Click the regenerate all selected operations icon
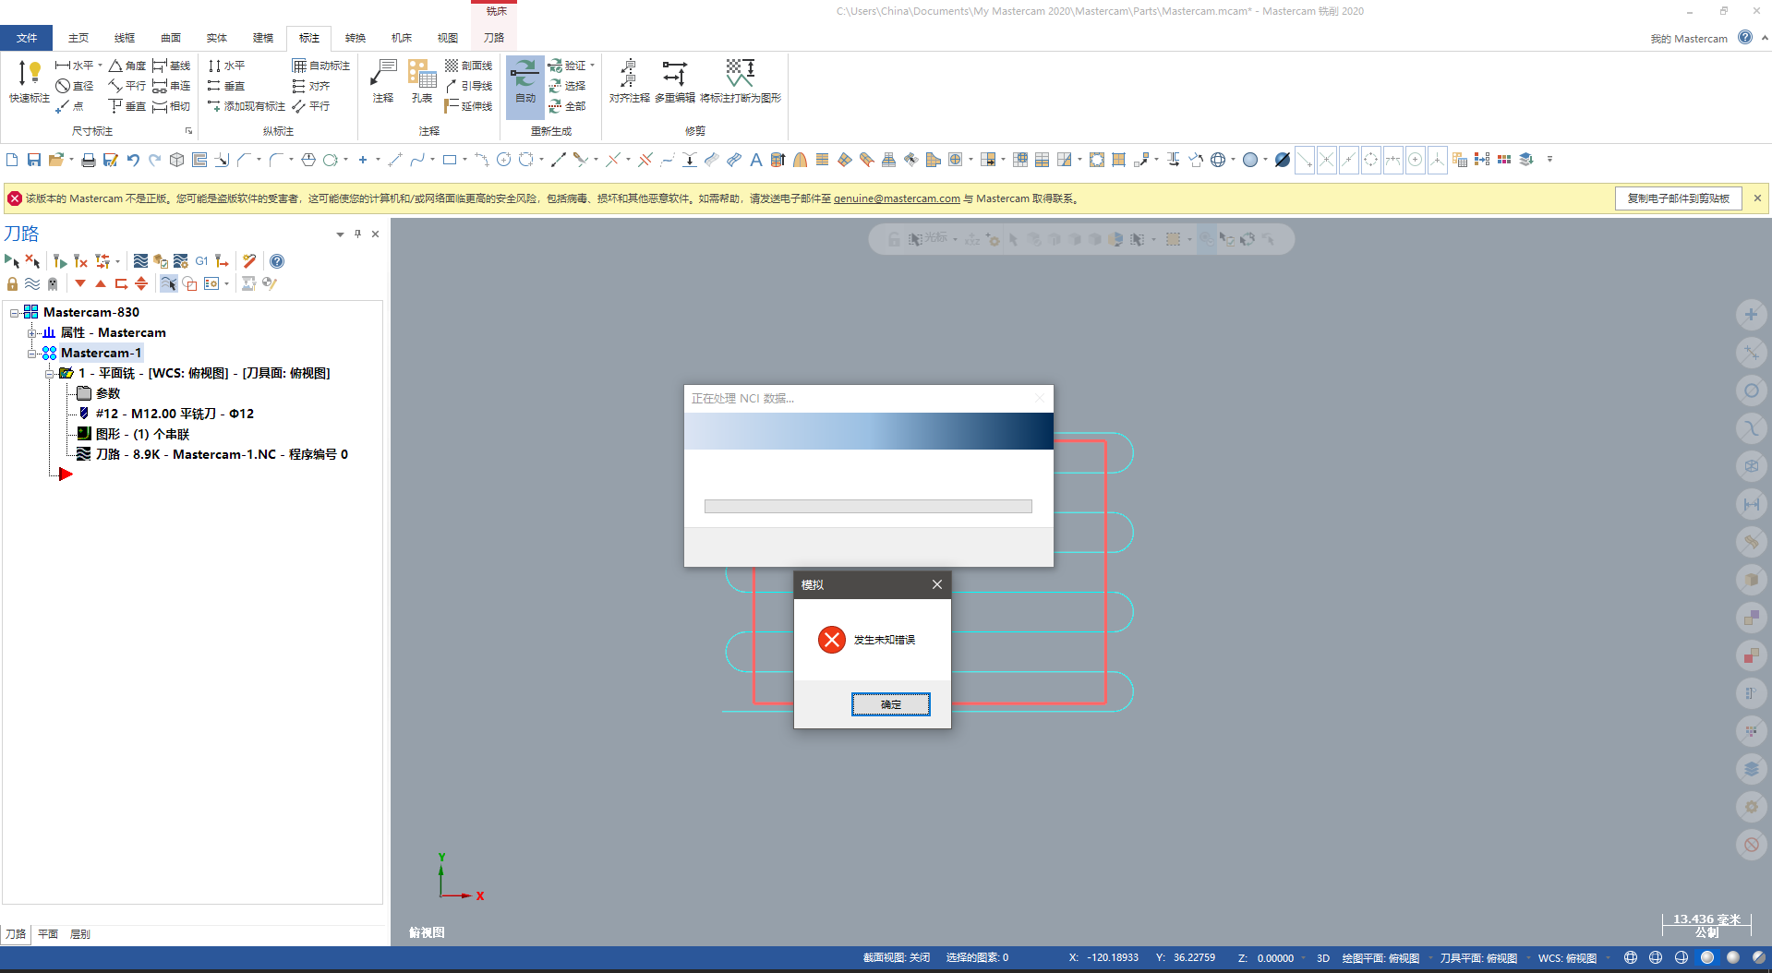Viewport: 1772px width, 973px height. [60, 261]
